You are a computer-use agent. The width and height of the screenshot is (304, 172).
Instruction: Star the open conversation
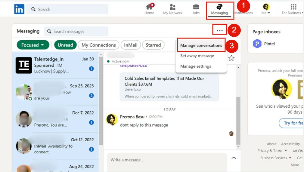tap(231, 58)
